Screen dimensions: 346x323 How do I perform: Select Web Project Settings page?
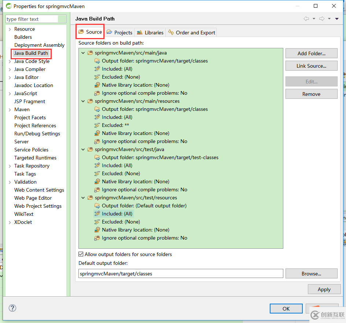click(38, 206)
